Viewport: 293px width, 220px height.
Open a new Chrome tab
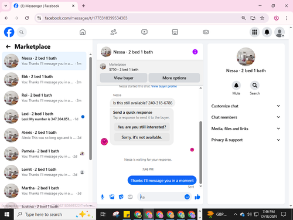click(x=83, y=6)
